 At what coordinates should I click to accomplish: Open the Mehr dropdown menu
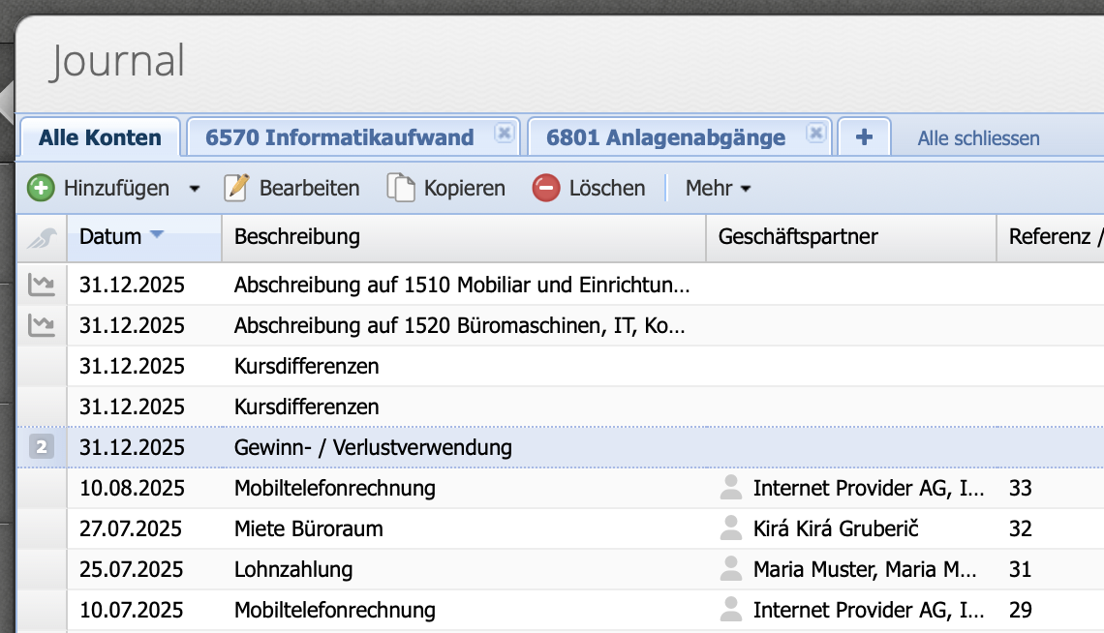[x=719, y=188]
